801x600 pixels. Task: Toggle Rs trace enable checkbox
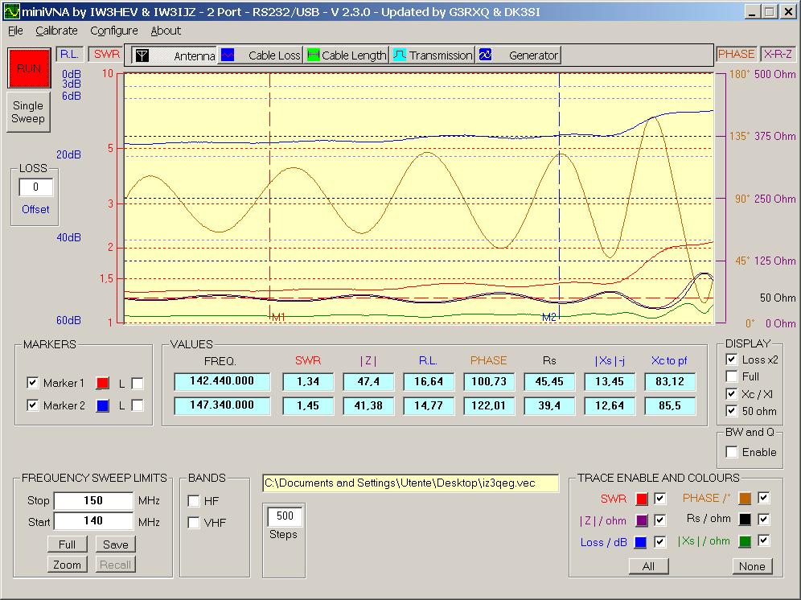point(764,520)
